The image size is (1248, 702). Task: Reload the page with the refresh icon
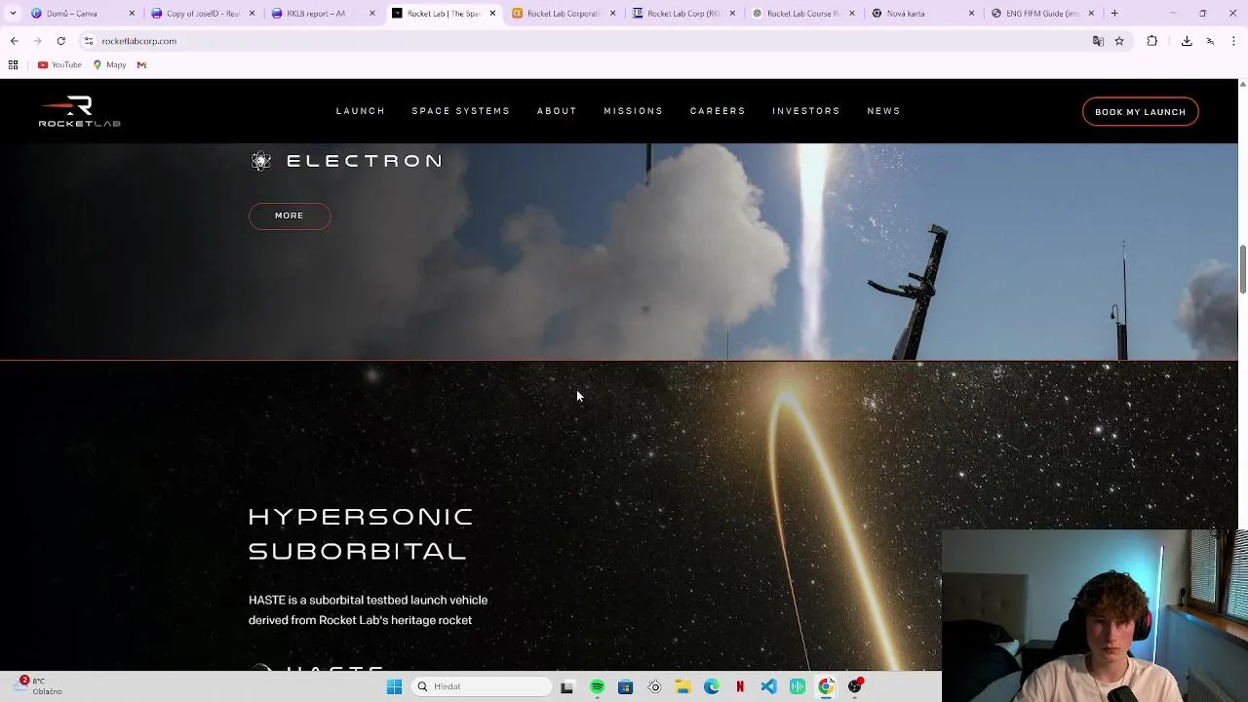pos(60,41)
